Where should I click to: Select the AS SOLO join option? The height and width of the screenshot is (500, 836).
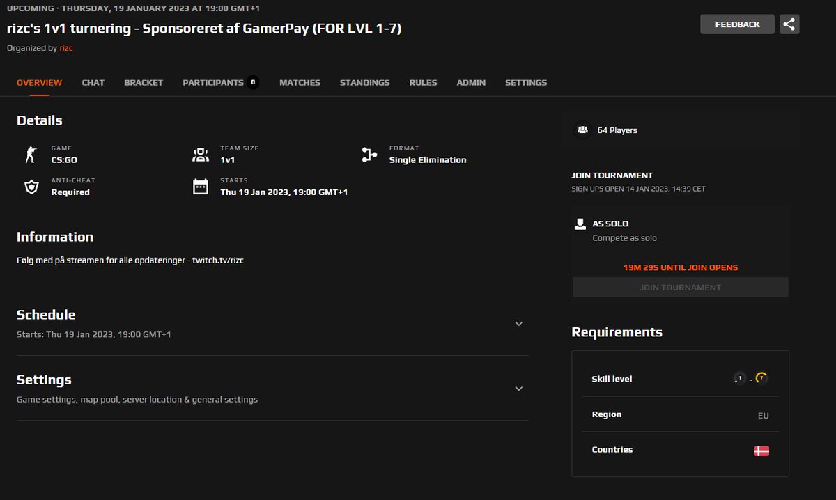(681, 231)
